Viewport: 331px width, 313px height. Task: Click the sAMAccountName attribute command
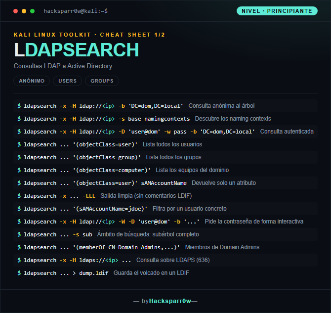pos(102,183)
